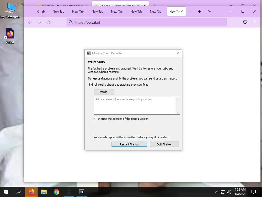
Task: Close the active New Tab
Action: [x=182, y=11]
